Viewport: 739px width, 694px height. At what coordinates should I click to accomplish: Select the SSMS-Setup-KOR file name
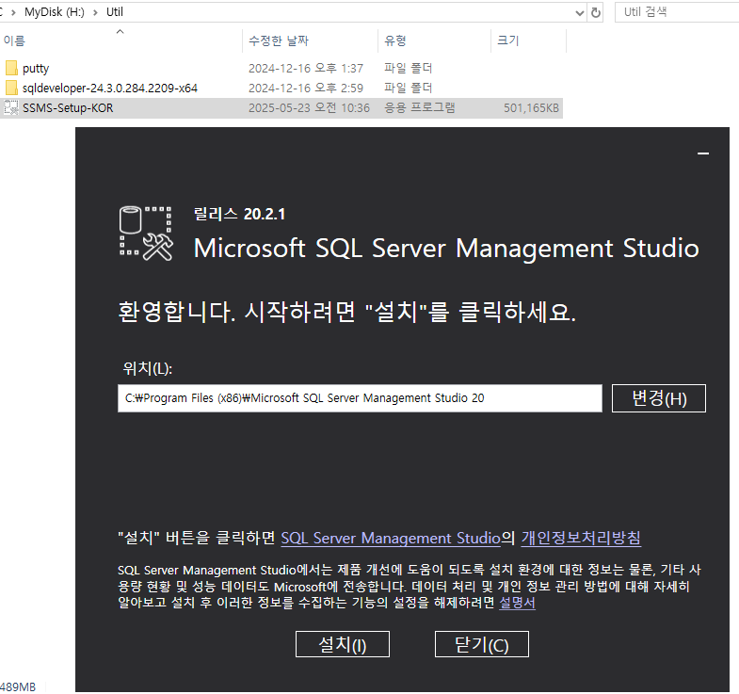click(x=68, y=108)
